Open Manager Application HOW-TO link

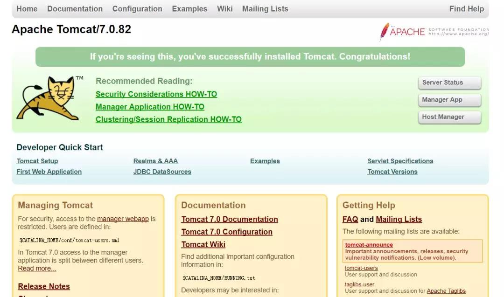click(x=150, y=107)
